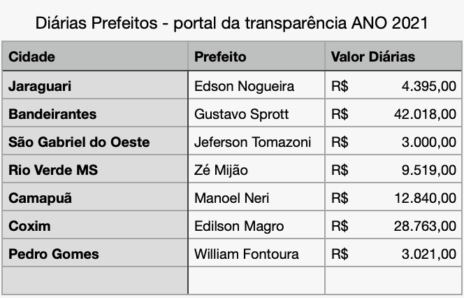This screenshot has height=298, width=464.
Task: Select the Pedro Gomes city cell
Action: (x=95, y=253)
